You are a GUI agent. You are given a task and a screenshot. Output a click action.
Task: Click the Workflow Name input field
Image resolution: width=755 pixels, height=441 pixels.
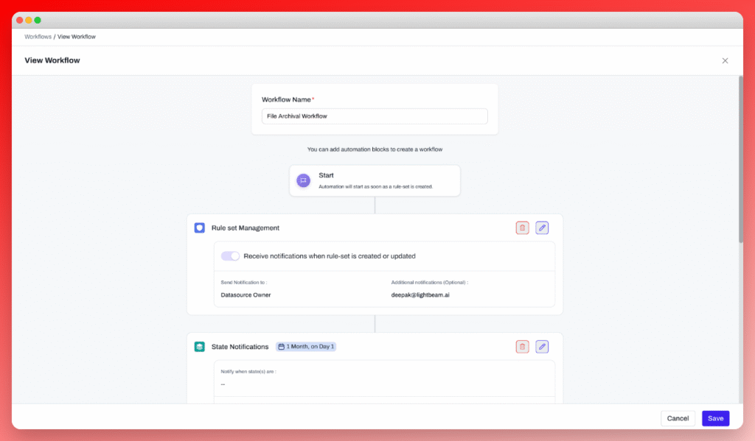[375, 116]
